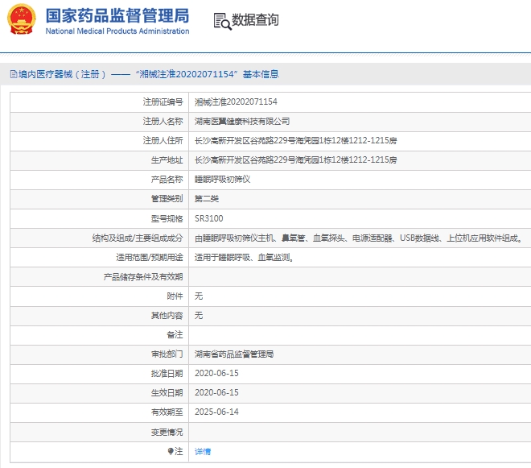Viewport: 531px width, 468px height.
Task: Click the national emblem logo
Action: (x=22, y=19)
